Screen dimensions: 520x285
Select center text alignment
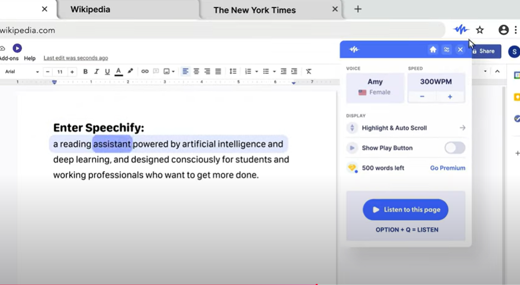196,72
